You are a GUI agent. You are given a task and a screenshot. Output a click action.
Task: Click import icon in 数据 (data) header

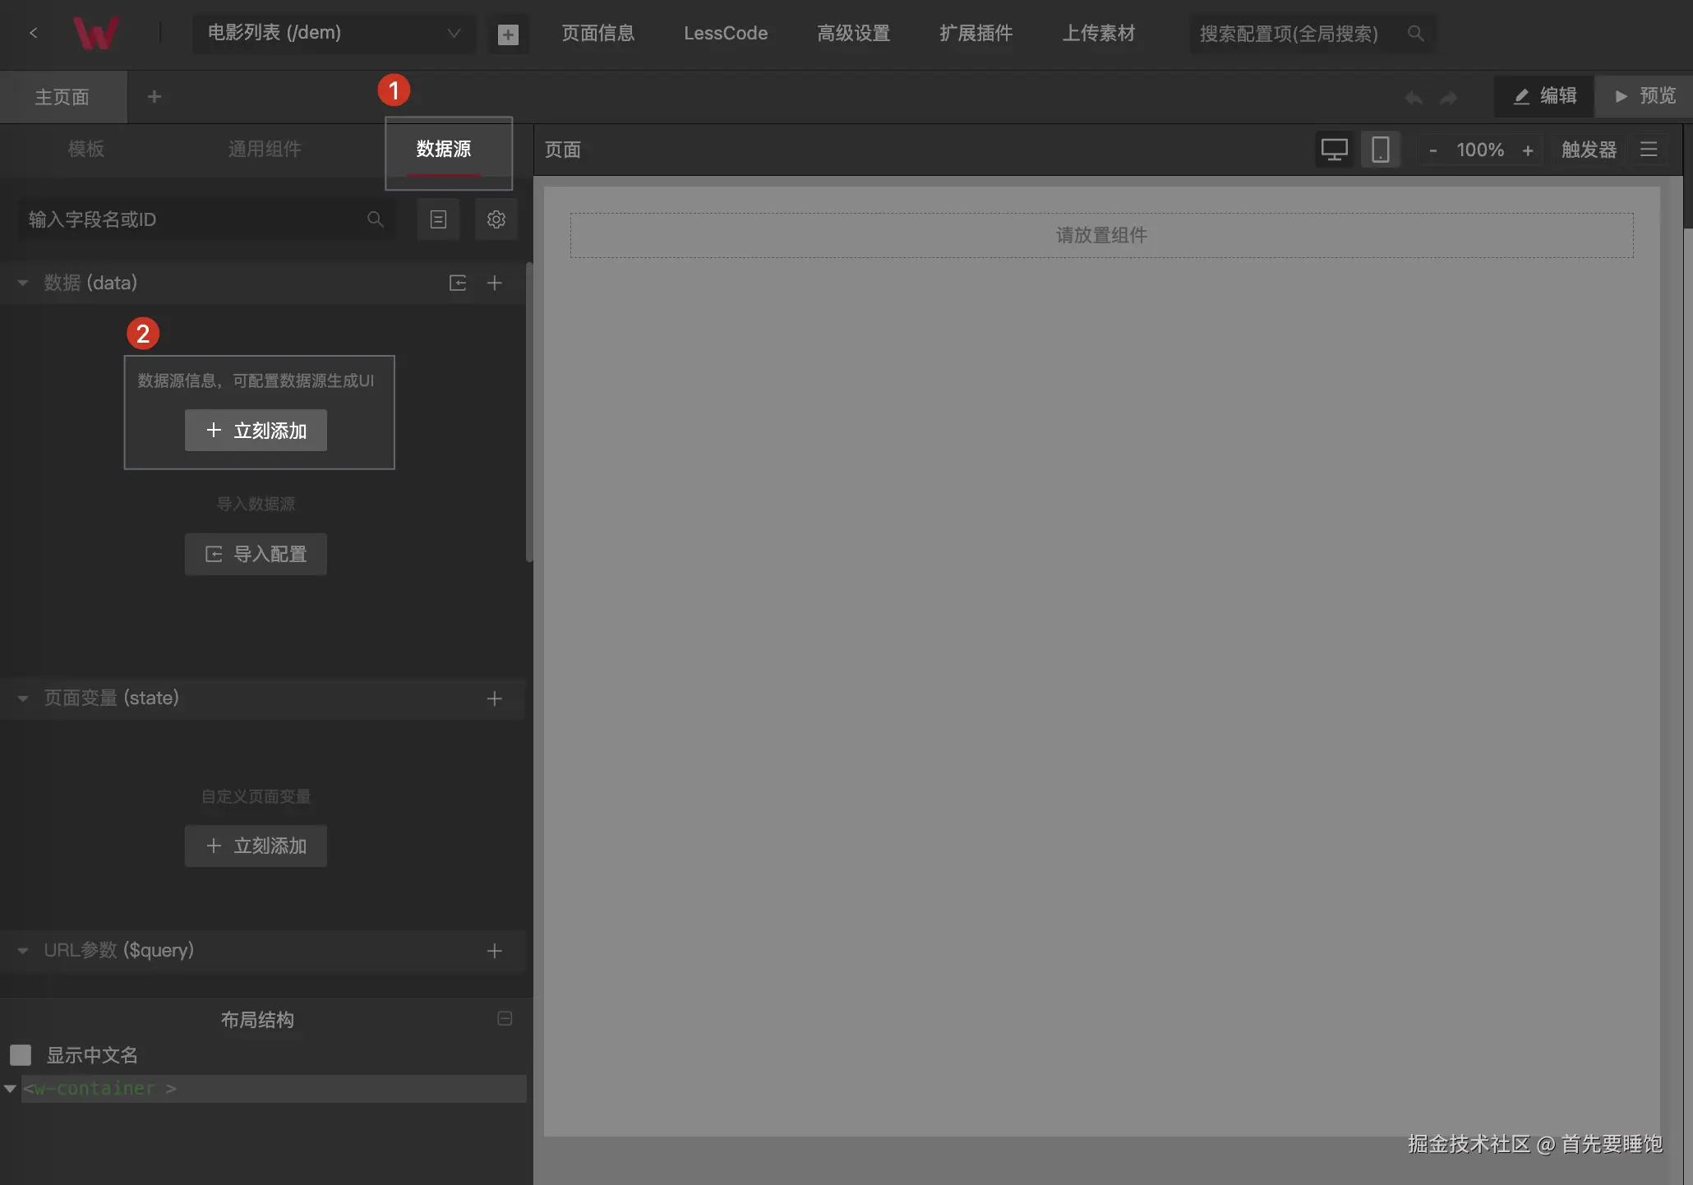click(x=458, y=283)
